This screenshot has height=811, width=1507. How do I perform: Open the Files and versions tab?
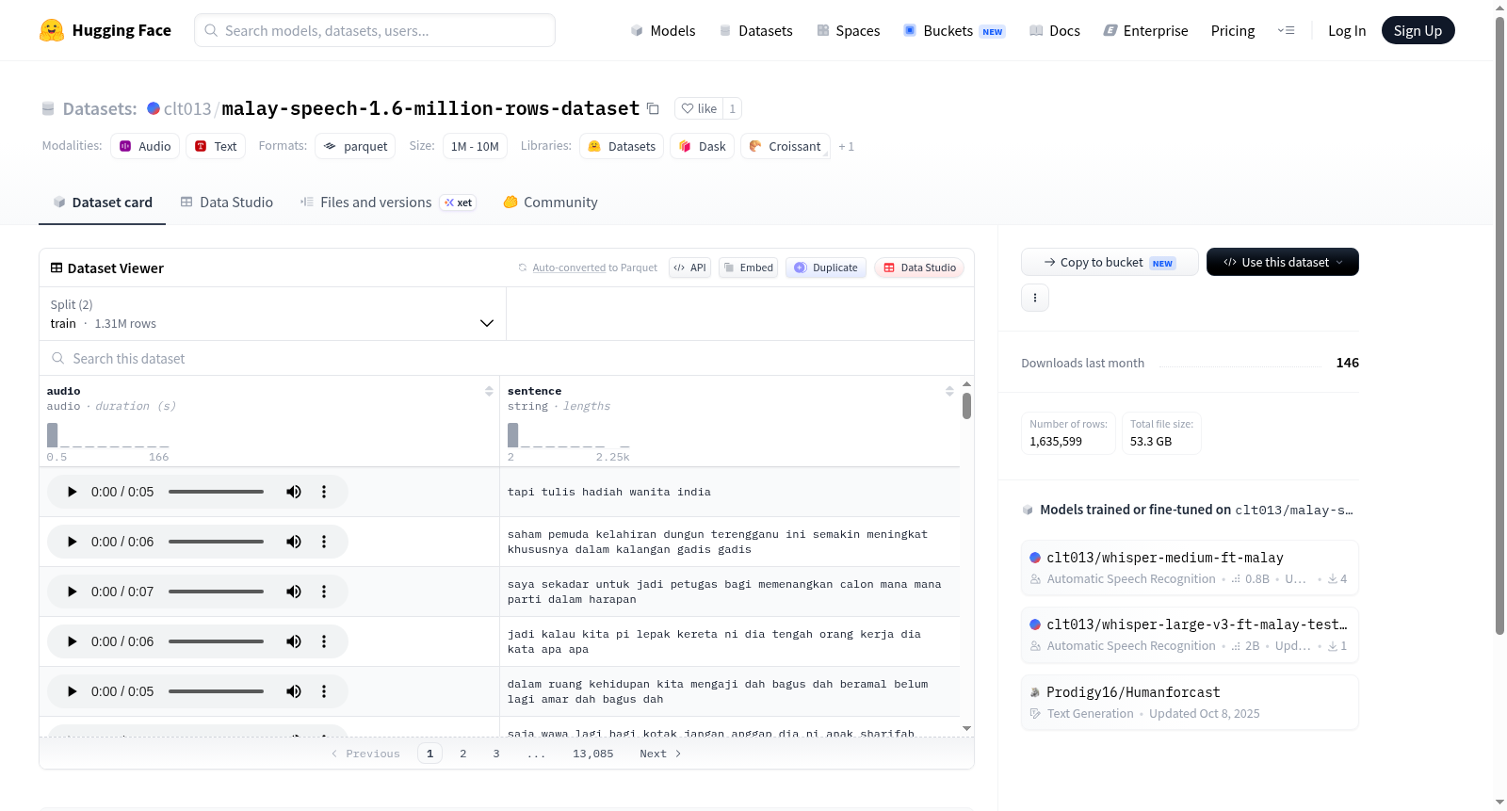(388, 203)
